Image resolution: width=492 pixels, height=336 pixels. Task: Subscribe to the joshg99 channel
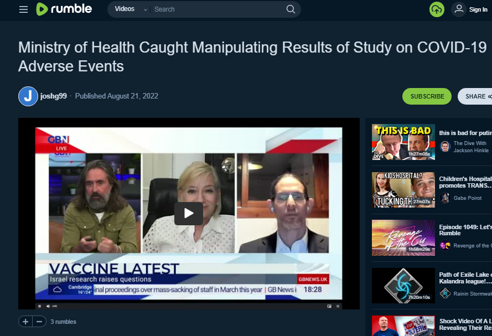tap(427, 96)
